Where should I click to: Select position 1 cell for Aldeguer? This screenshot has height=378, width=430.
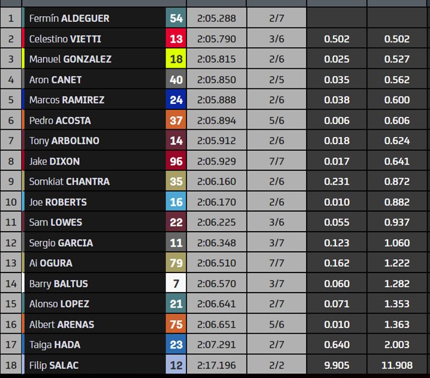11,18
